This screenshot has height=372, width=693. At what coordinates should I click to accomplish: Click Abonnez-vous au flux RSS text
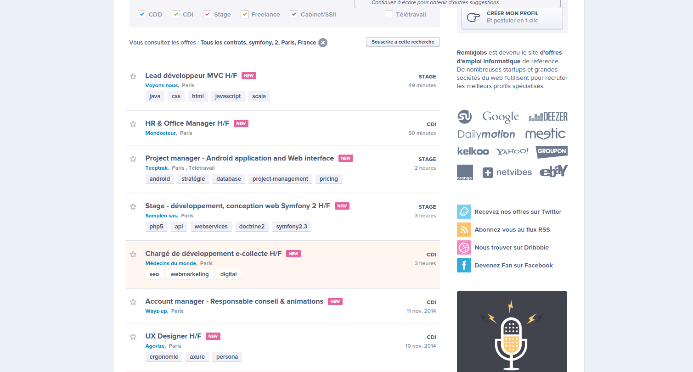[512, 230]
